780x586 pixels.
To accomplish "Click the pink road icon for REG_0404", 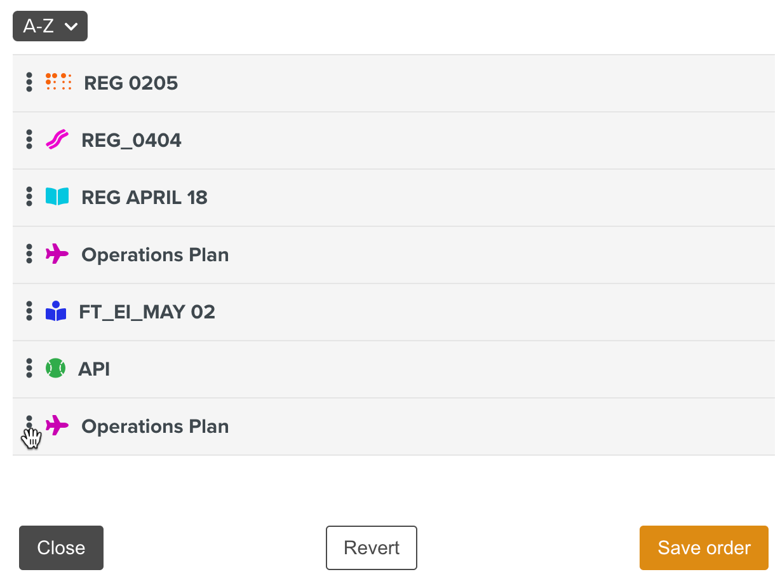I will point(57,140).
